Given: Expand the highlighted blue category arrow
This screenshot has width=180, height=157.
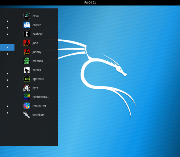Looking at the screenshot, I should [x=7, y=47].
